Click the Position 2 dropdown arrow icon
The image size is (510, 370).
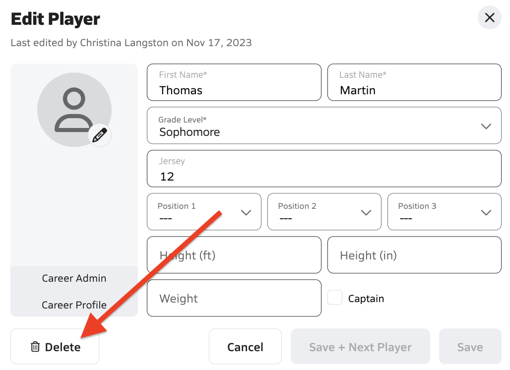point(366,212)
